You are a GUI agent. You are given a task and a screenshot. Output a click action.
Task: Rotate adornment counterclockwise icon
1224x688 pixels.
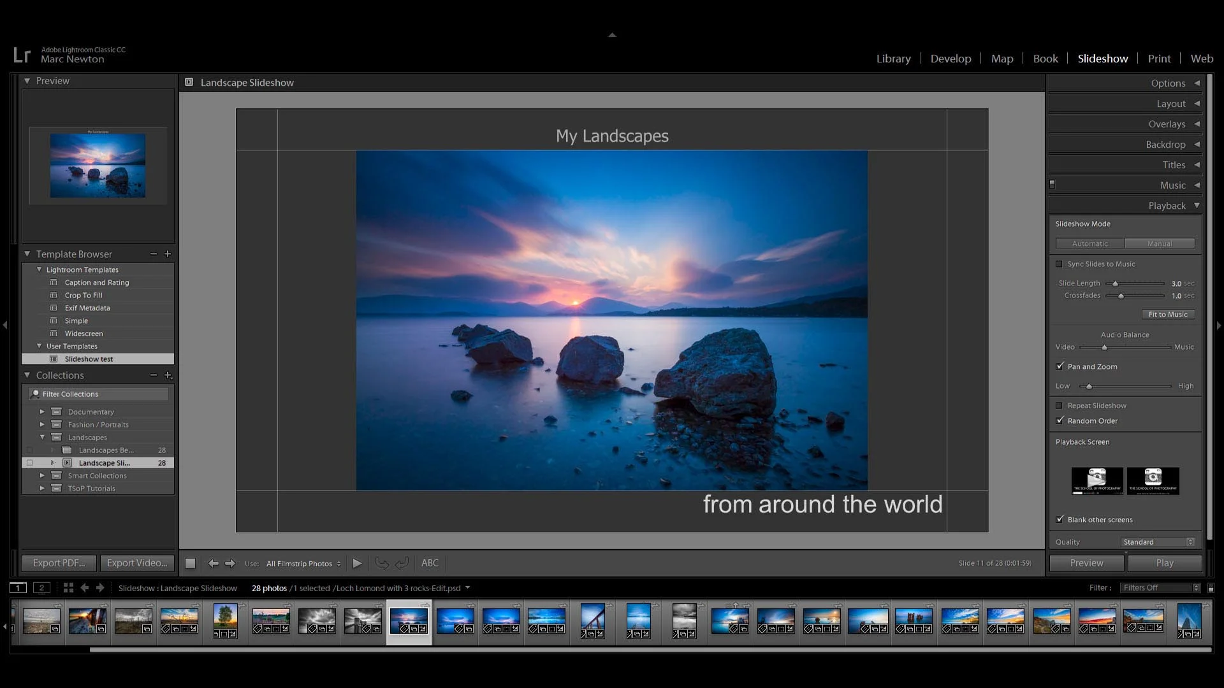pyautogui.click(x=382, y=563)
